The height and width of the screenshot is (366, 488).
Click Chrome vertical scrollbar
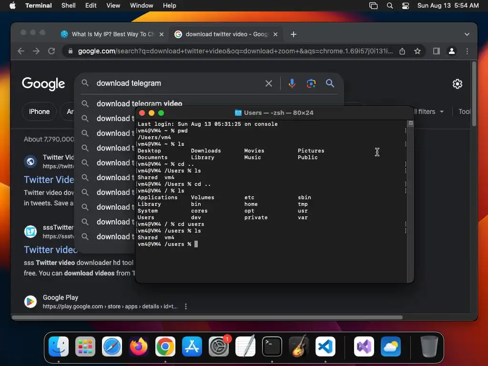click(474, 93)
